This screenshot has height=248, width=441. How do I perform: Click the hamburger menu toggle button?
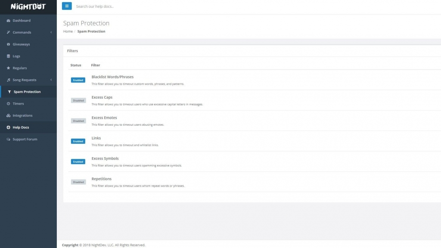pyautogui.click(x=67, y=6)
